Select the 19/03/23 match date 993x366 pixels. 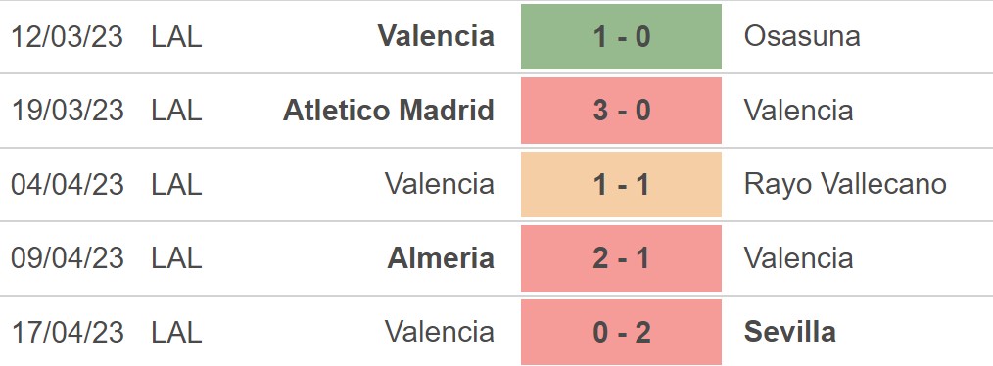(68, 111)
